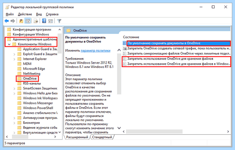Switch to the Стандартный tab

[x=102, y=137]
